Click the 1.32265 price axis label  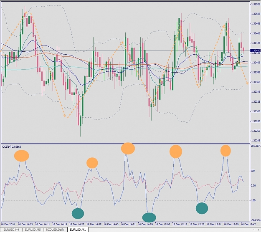[x=256, y=131]
